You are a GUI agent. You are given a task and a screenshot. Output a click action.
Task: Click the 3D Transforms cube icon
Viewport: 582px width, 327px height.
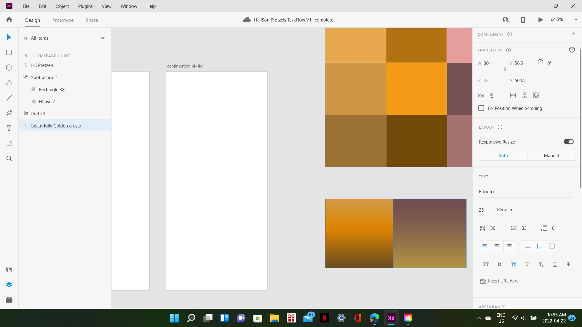point(572,50)
